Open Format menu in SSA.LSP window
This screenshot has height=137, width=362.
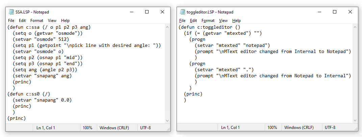click(x=37, y=21)
